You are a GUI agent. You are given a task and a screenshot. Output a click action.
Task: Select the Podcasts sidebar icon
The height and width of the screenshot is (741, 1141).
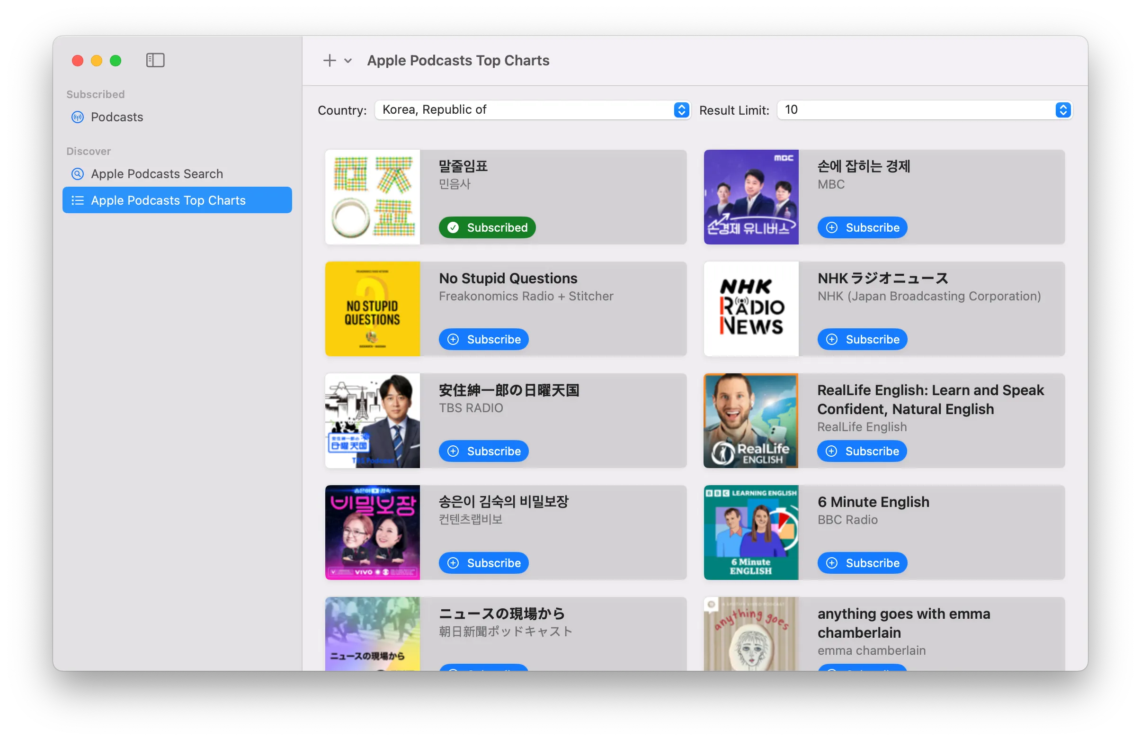click(x=77, y=117)
